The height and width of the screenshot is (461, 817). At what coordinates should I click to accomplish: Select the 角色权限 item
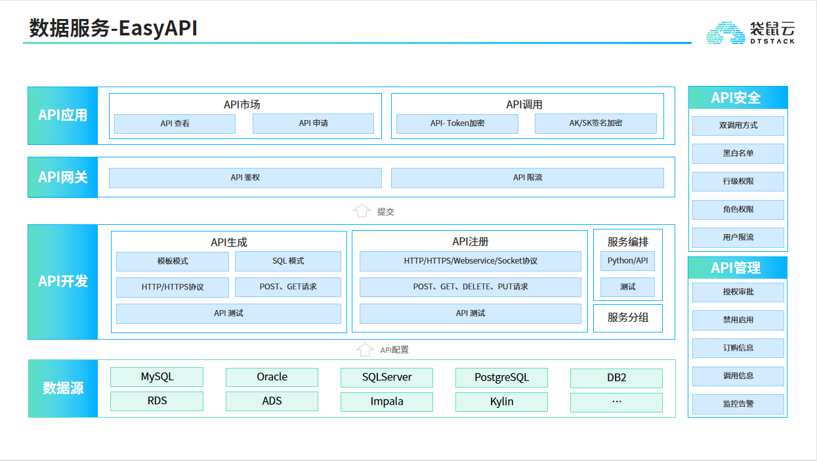(x=738, y=210)
